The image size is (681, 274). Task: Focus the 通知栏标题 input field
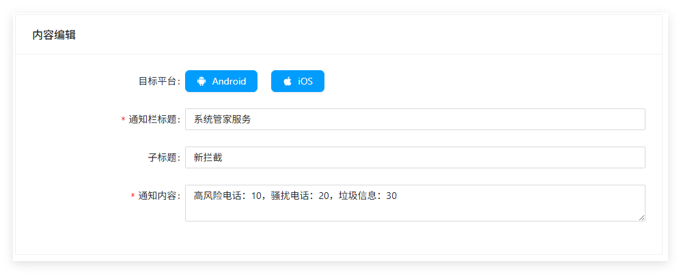pyautogui.click(x=415, y=119)
